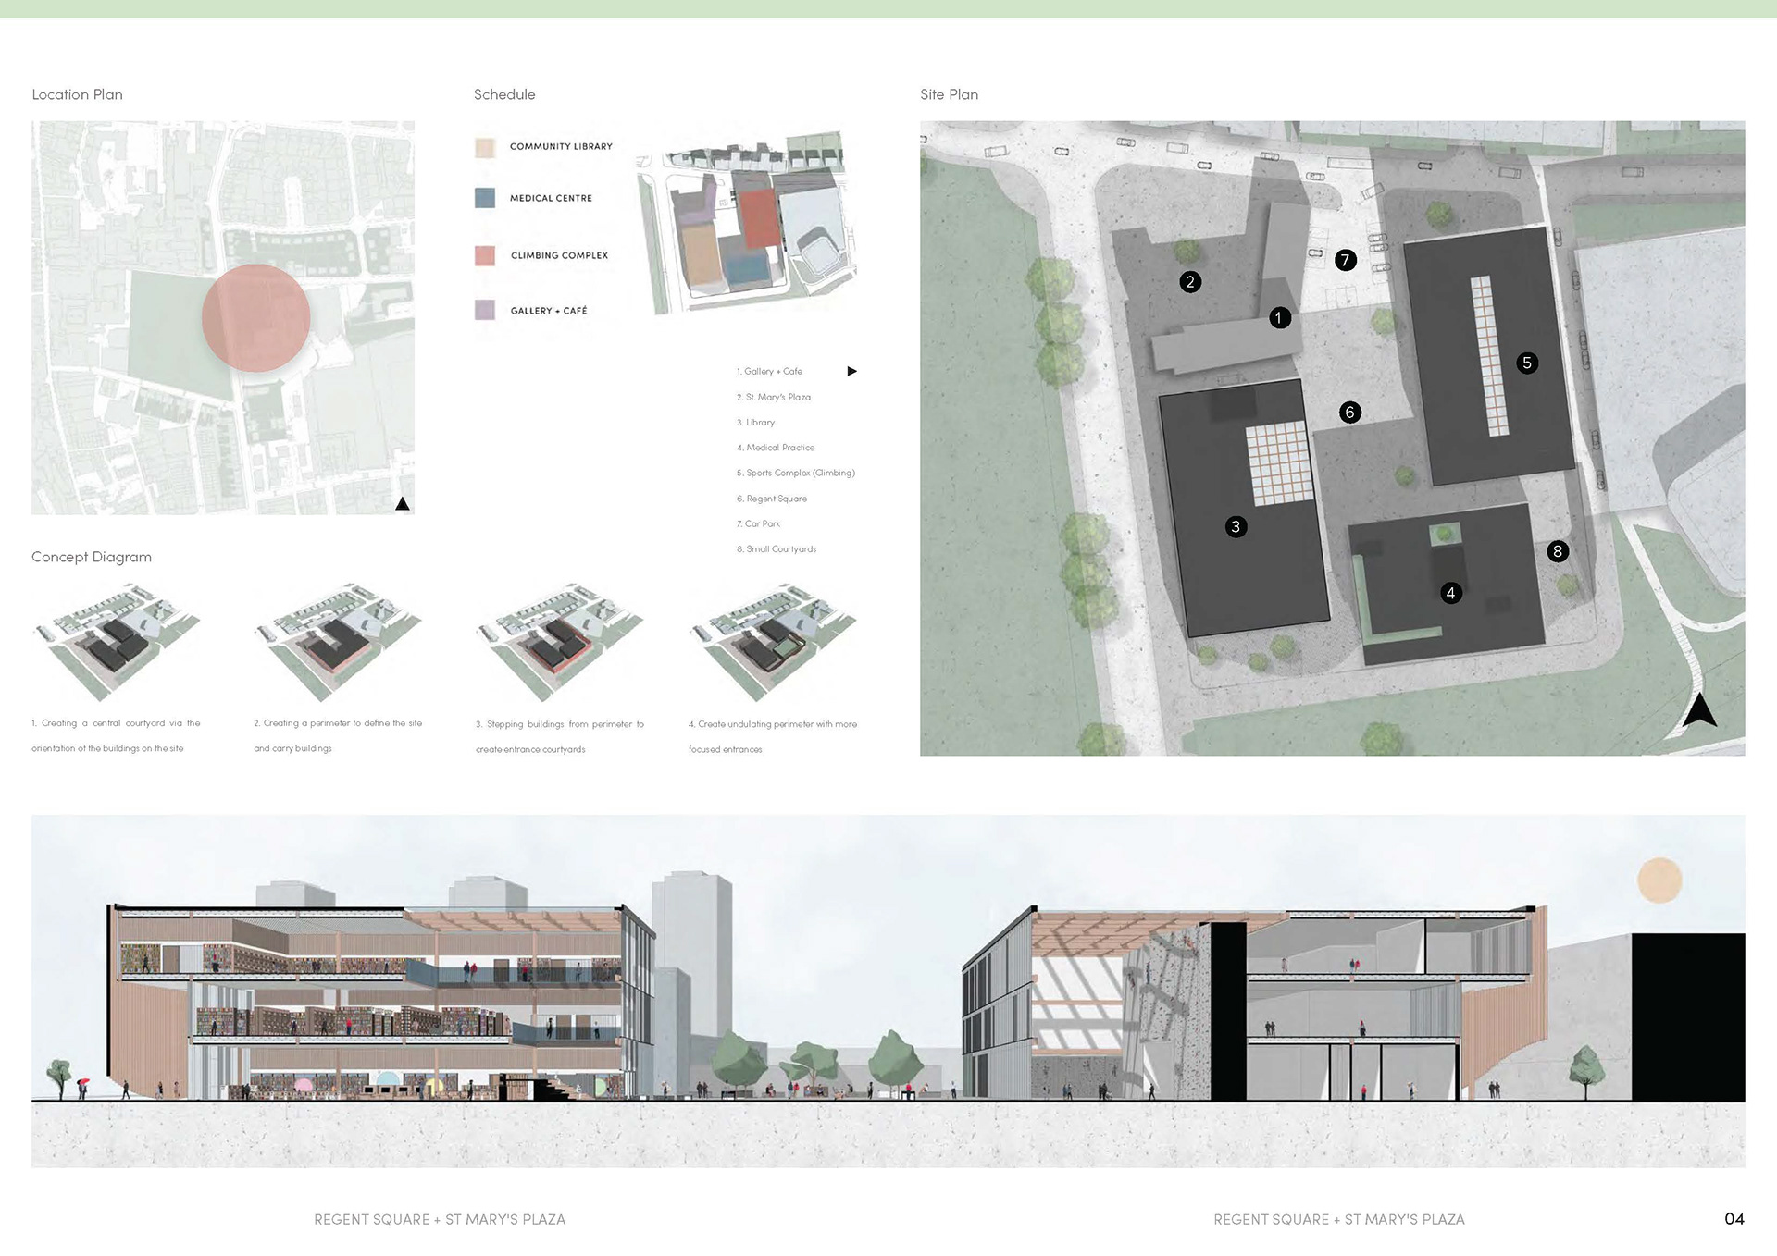The height and width of the screenshot is (1256, 1777).
Task: Click the red circle on location plan
Action: click(x=256, y=318)
